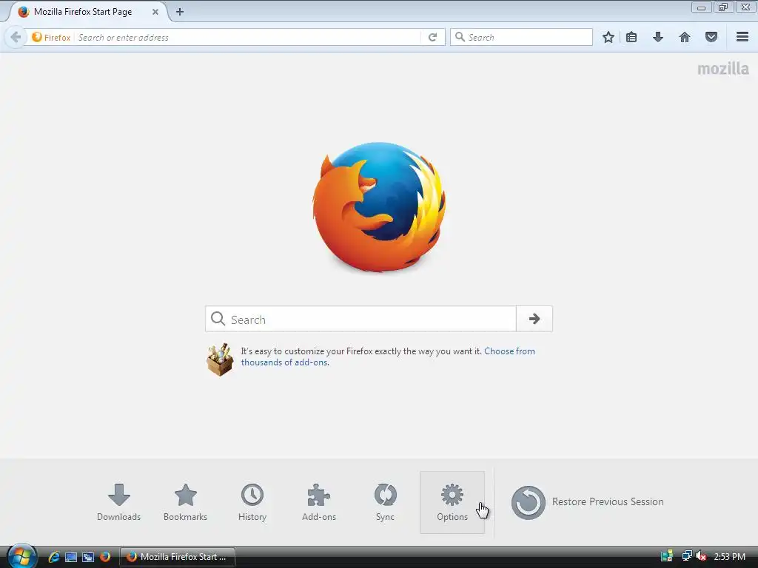The height and width of the screenshot is (568, 758).
Task: Minimize the Firefox window
Action: click(702, 7)
